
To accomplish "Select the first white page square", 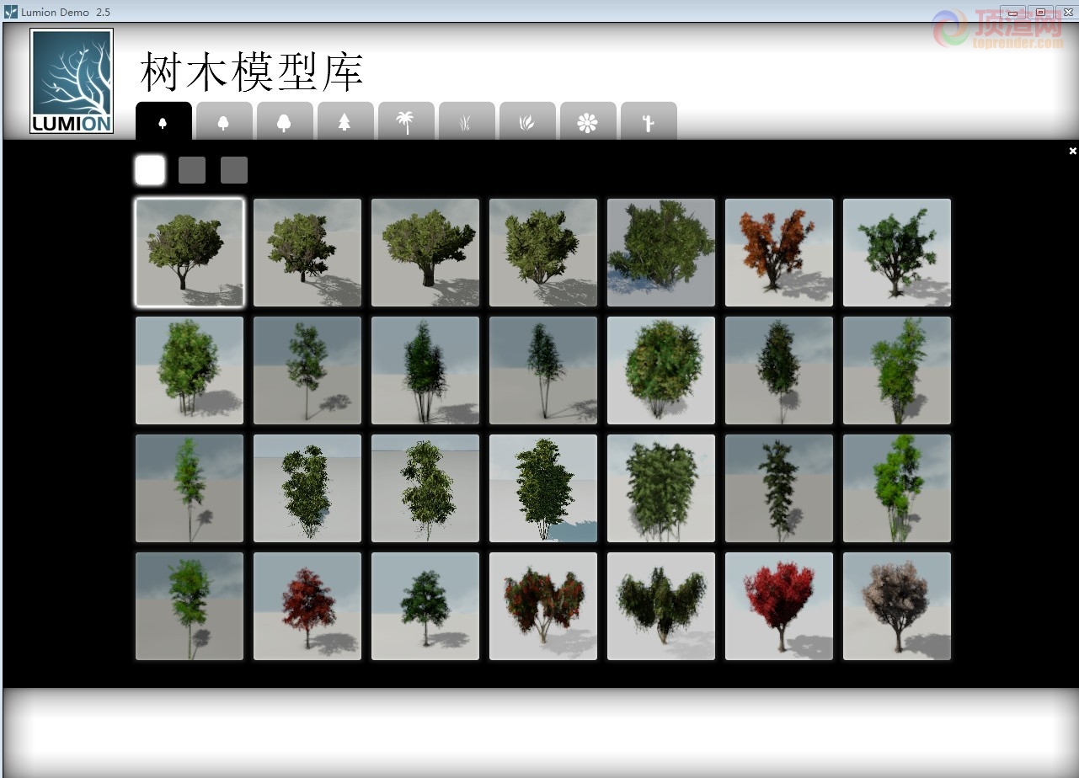I will click(150, 170).
